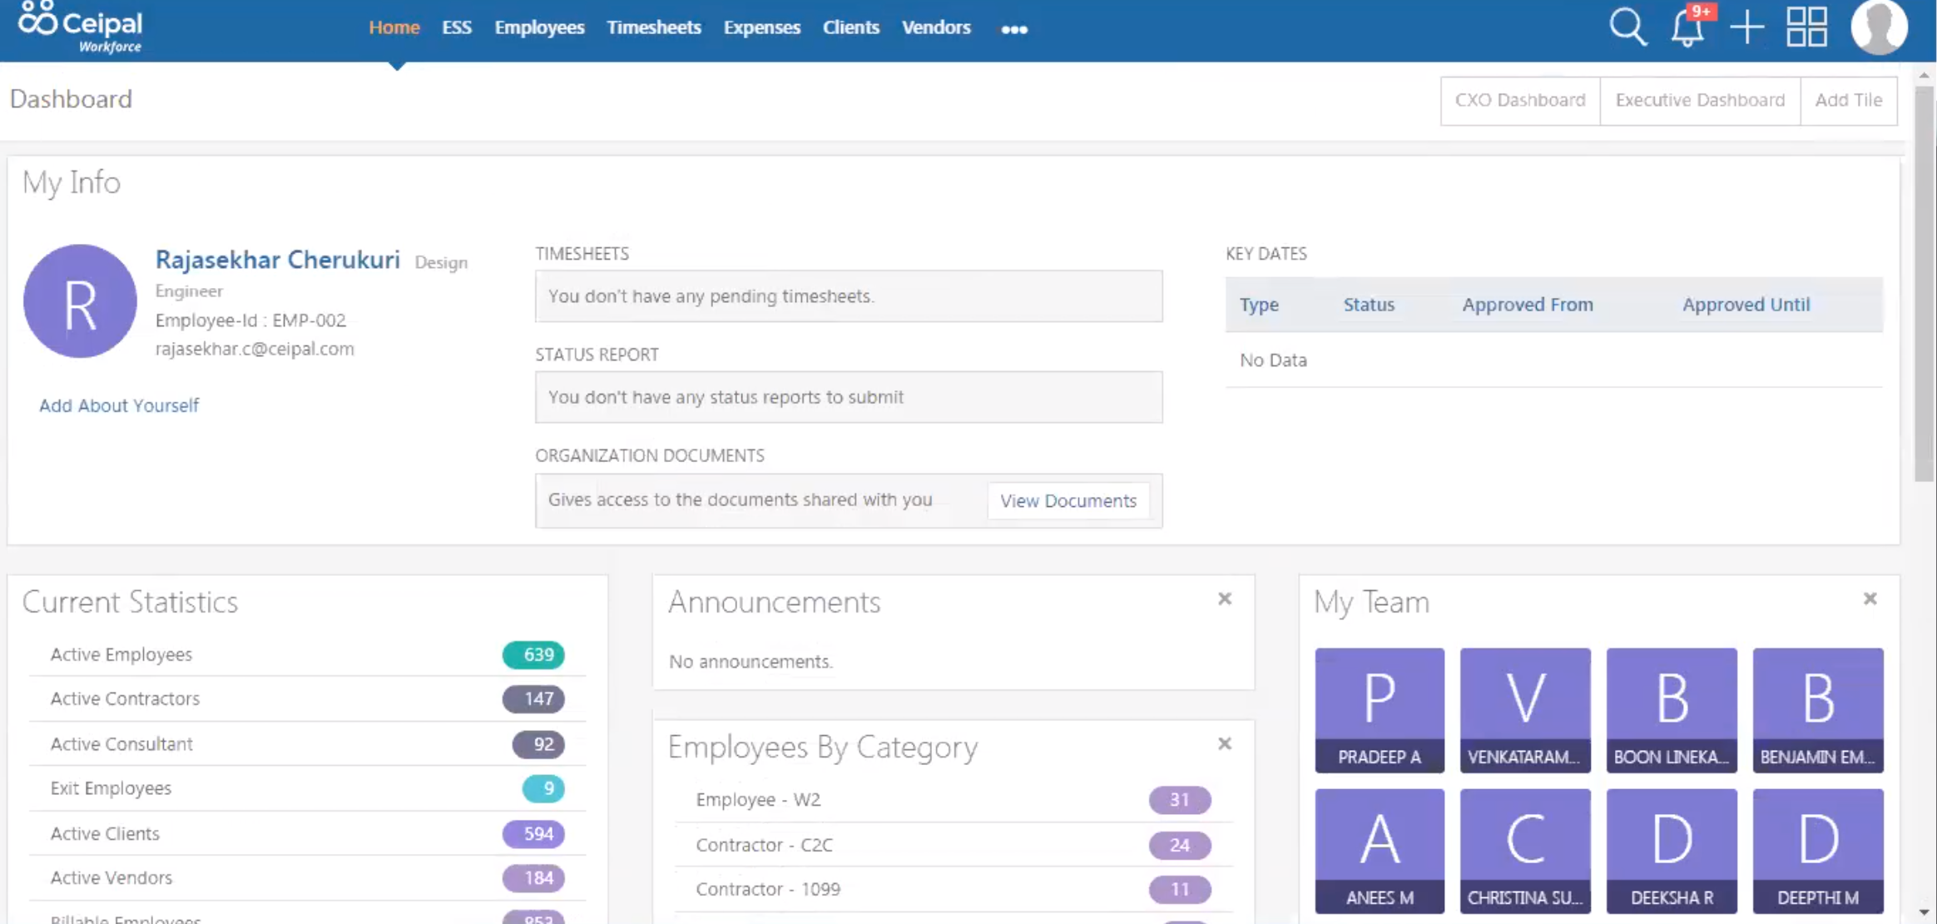Screen dimensions: 1937x924
Task: Switch to the CXO Dashboard
Action: pyautogui.click(x=1519, y=101)
